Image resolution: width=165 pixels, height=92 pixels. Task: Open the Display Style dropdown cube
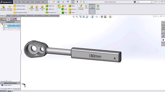[x=92, y=17]
